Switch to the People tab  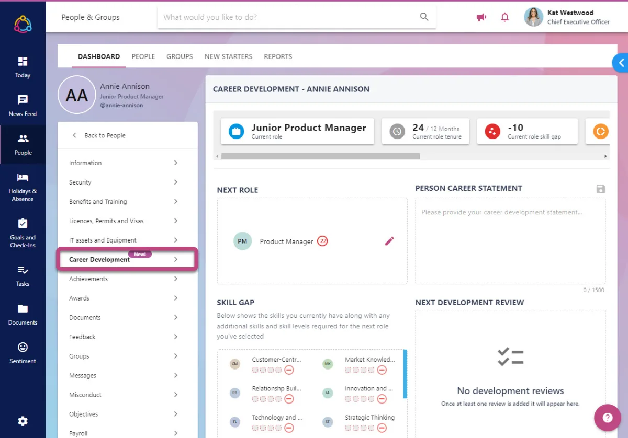click(143, 56)
